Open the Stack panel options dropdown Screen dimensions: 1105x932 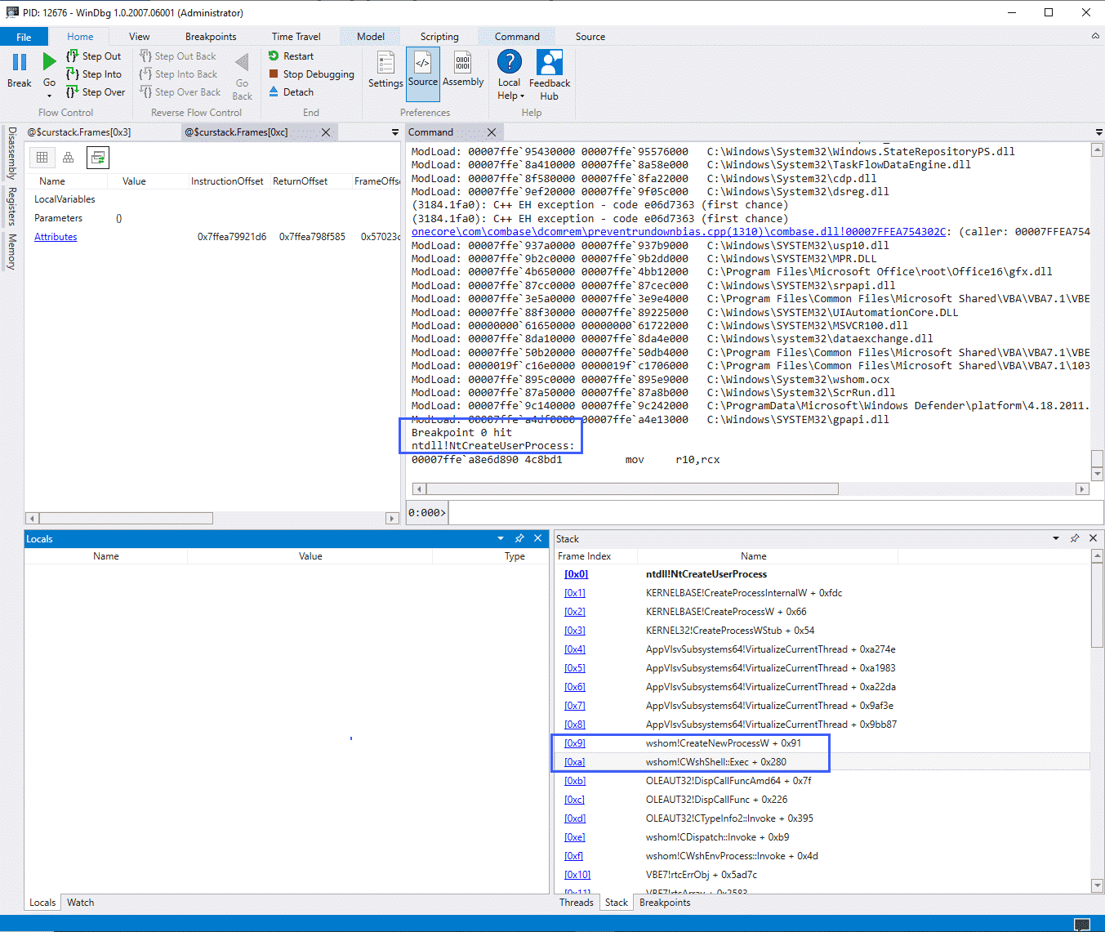click(1056, 538)
